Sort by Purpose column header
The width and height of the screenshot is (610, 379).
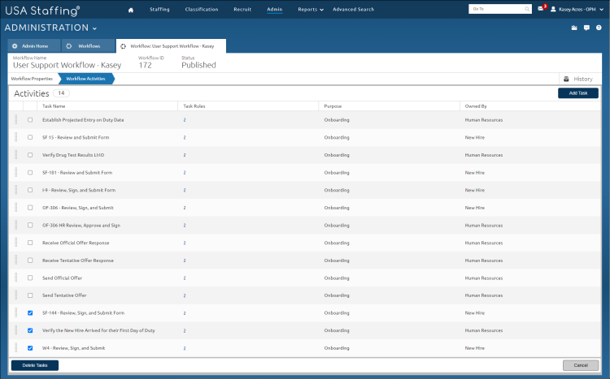[x=333, y=106]
